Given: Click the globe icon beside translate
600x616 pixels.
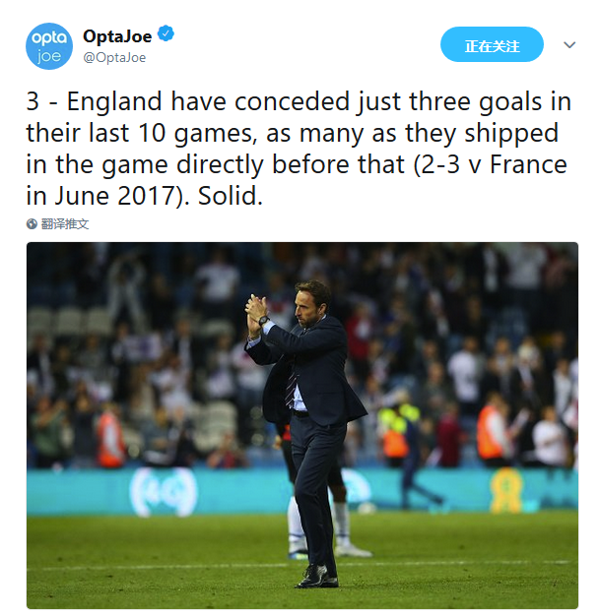Looking at the screenshot, I should 32,224.
